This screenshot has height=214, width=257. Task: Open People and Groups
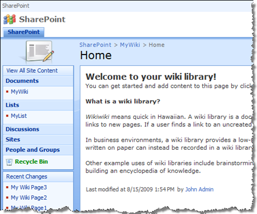33,150
